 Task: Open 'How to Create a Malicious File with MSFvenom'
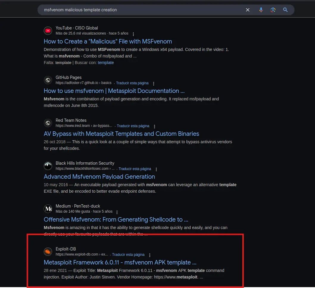pos(108,41)
